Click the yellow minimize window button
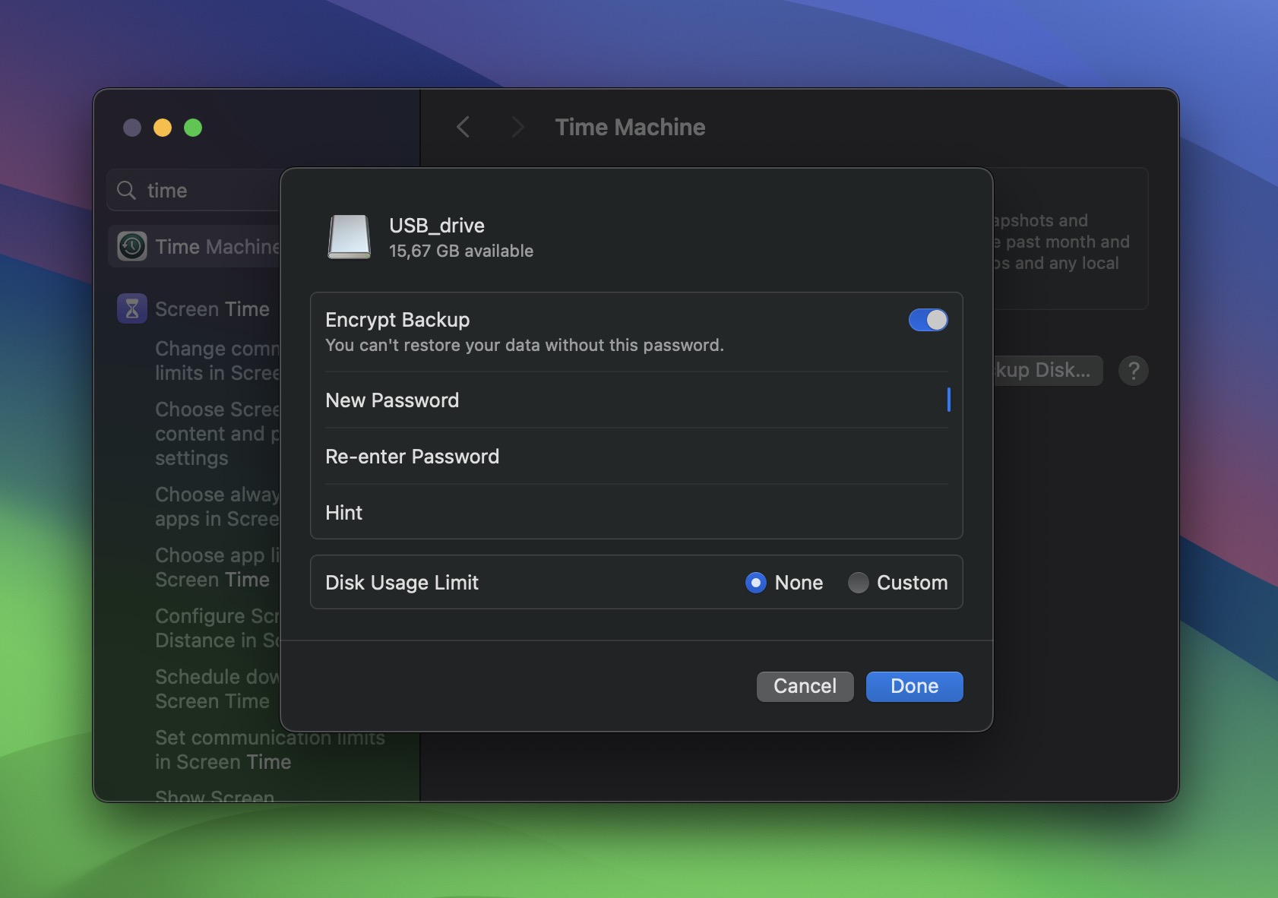Viewport: 1278px width, 898px height. tap(163, 128)
